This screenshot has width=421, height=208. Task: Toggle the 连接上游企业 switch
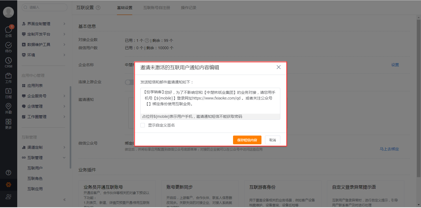point(129,82)
